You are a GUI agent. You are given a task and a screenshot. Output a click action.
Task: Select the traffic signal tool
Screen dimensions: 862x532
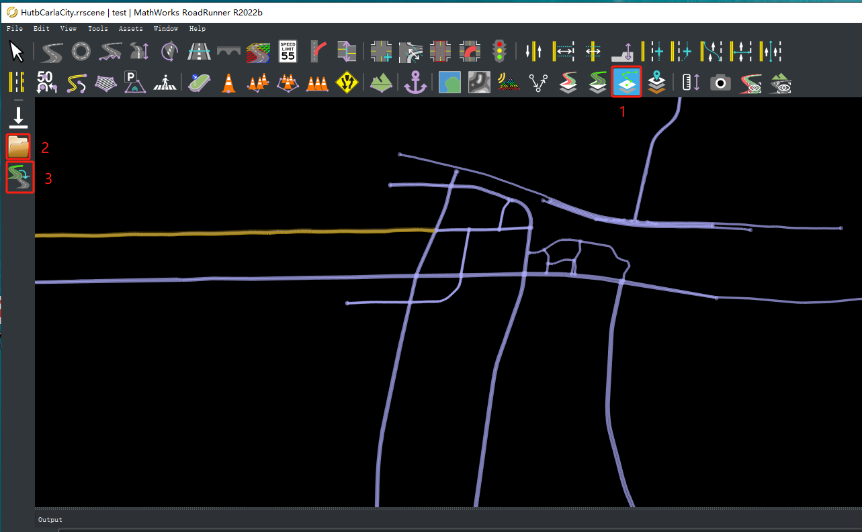[x=499, y=52]
